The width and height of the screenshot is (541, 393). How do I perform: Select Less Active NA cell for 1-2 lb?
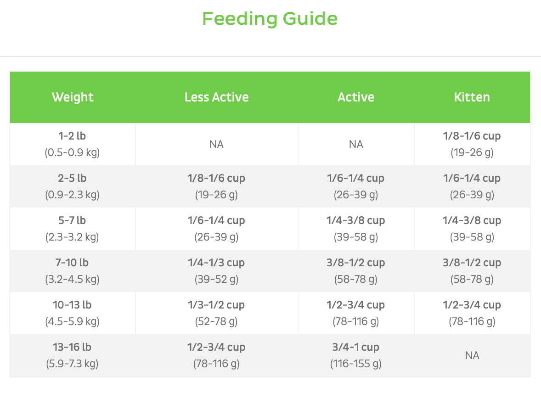tap(216, 144)
